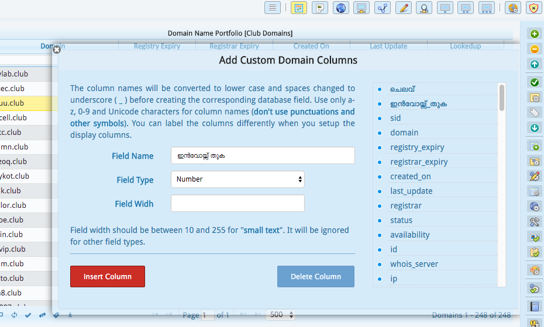The image size is (544, 327).
Task: Click the clipboard with checkmark icon in sidebar
Action: click(534, 252)
